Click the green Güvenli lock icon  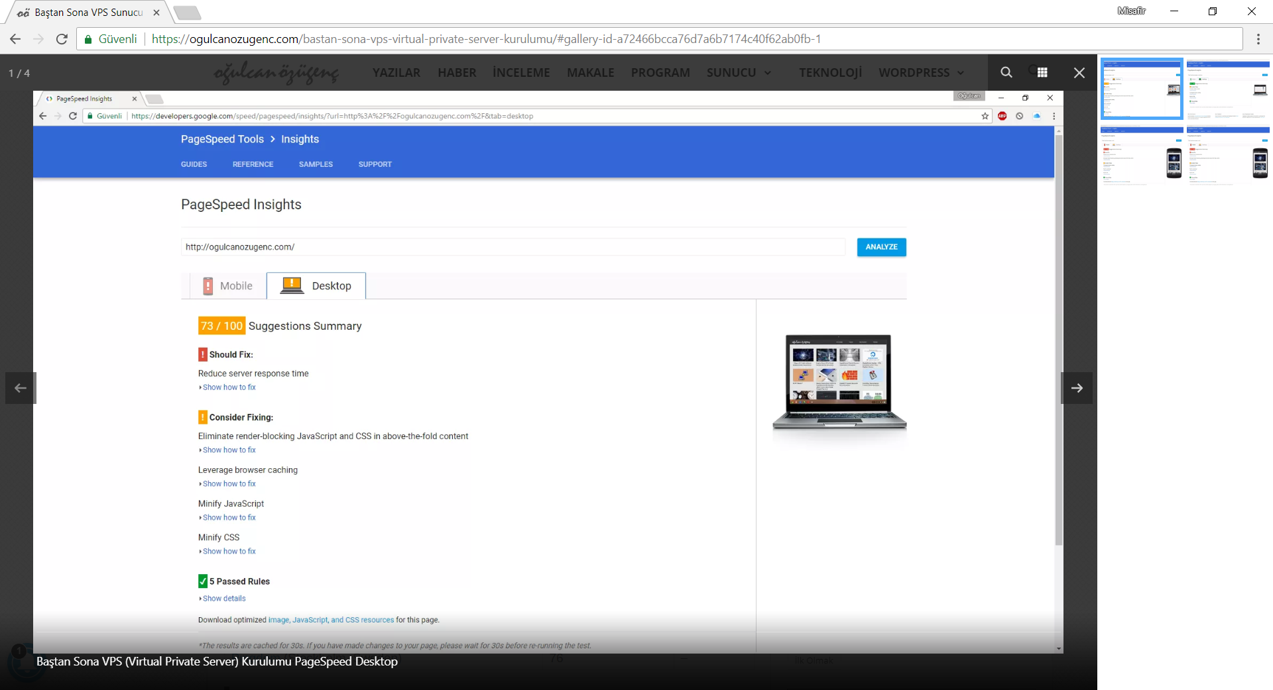(x=88, y=39)
